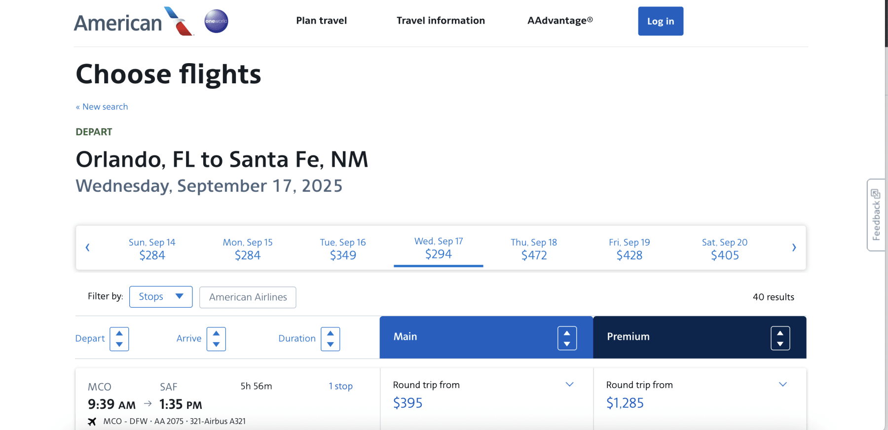The width and height of the screenshot is (888, 430).
Task: Sort flights by Depart time
Action: pos(119,339)
